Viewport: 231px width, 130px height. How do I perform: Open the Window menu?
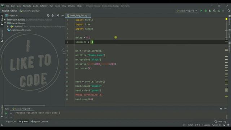click(71, 6)
